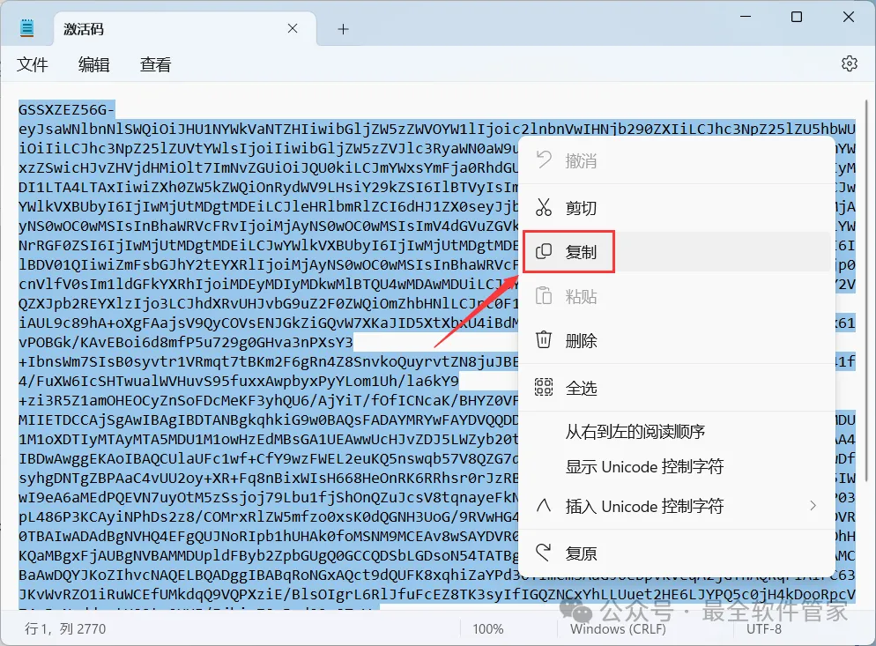Expand the 插入 Unicode 控制字符 submenu arrow
Viewport: 876px width, 646px height.
(813, 506)
